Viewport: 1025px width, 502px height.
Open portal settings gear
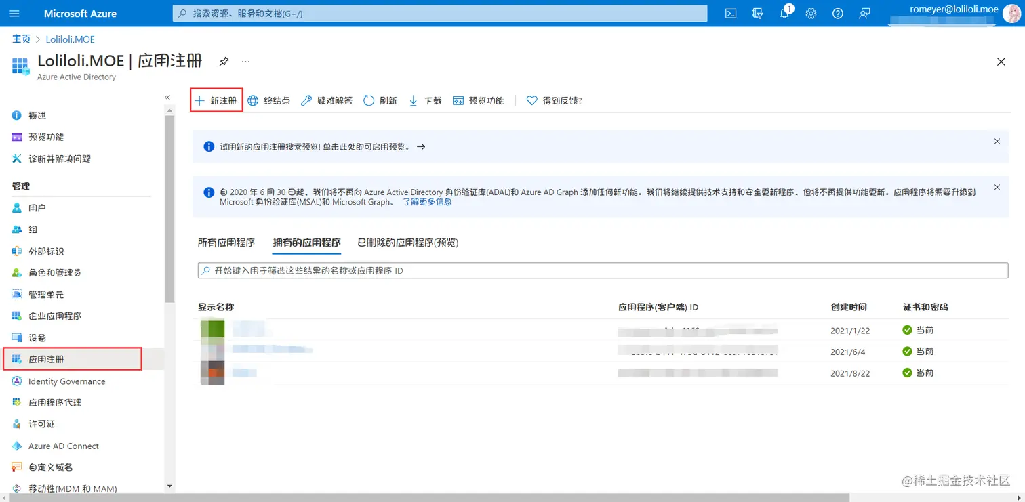click(811, 14)
